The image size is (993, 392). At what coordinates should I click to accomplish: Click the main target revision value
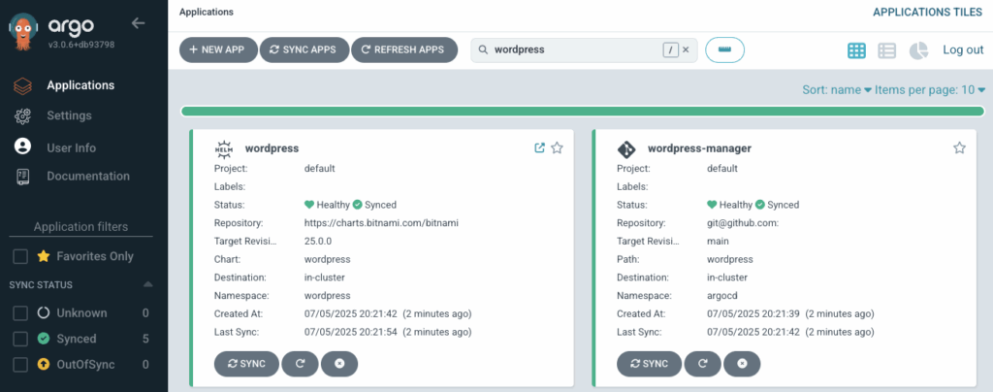click(x=718, y=242)
